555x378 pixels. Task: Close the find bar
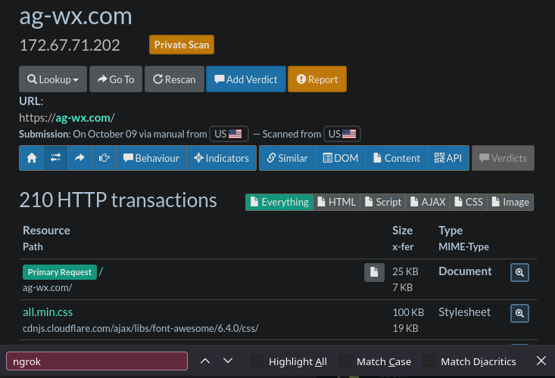pyautogui.click(x=541, y=361)
